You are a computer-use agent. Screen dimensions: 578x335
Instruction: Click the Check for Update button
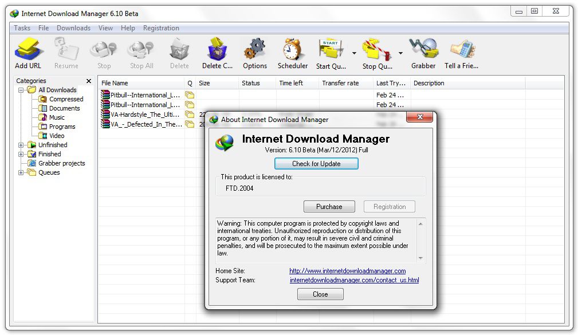[x=316, y=164]
